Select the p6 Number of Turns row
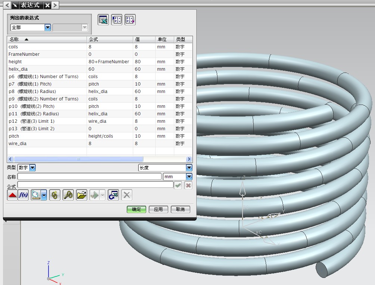This screenshot has height=285, width=375. pyautogui.click(x=100, y=77)
